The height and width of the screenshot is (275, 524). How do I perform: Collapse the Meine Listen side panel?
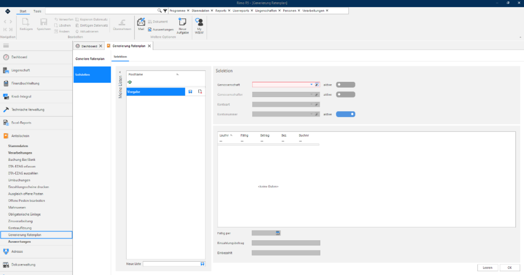120,72
